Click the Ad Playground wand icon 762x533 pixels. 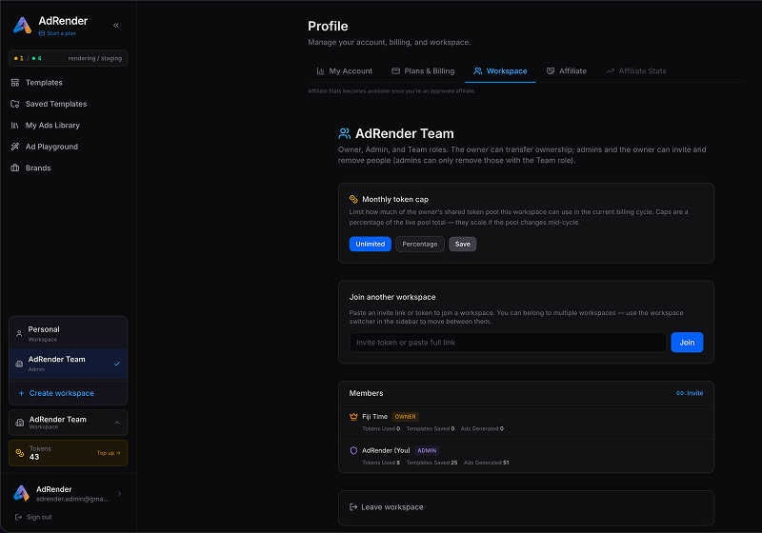click(15, 147)
